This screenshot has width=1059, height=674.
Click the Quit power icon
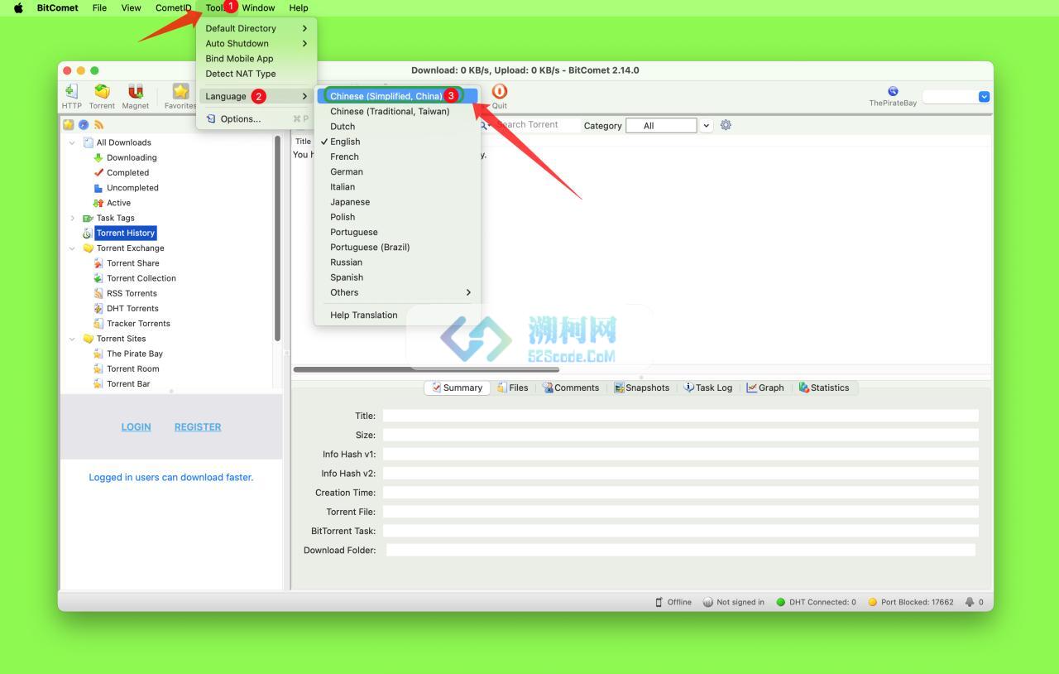[x=499, y=91]
